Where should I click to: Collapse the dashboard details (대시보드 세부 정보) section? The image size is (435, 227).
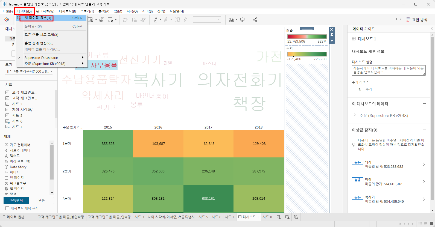[424, 51]
